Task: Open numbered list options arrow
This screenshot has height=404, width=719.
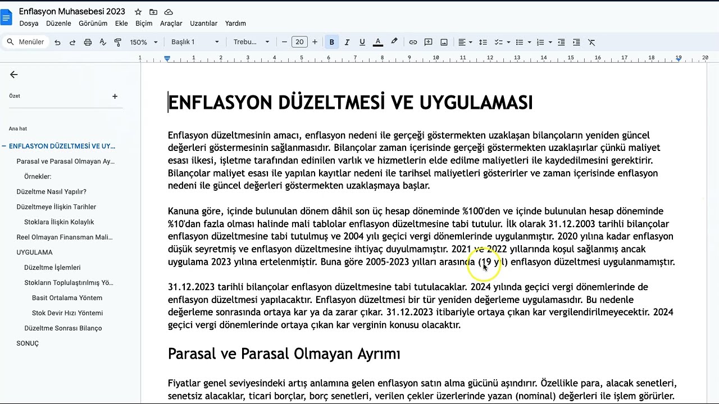Action: click(x=550, y=42)
